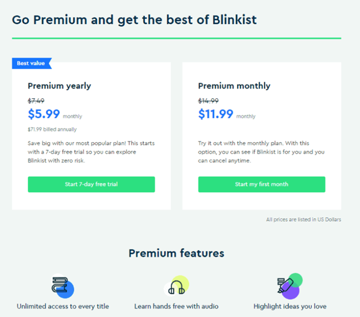
Task: Click the crossed-out $7.49 price
Action: point(36,100)
